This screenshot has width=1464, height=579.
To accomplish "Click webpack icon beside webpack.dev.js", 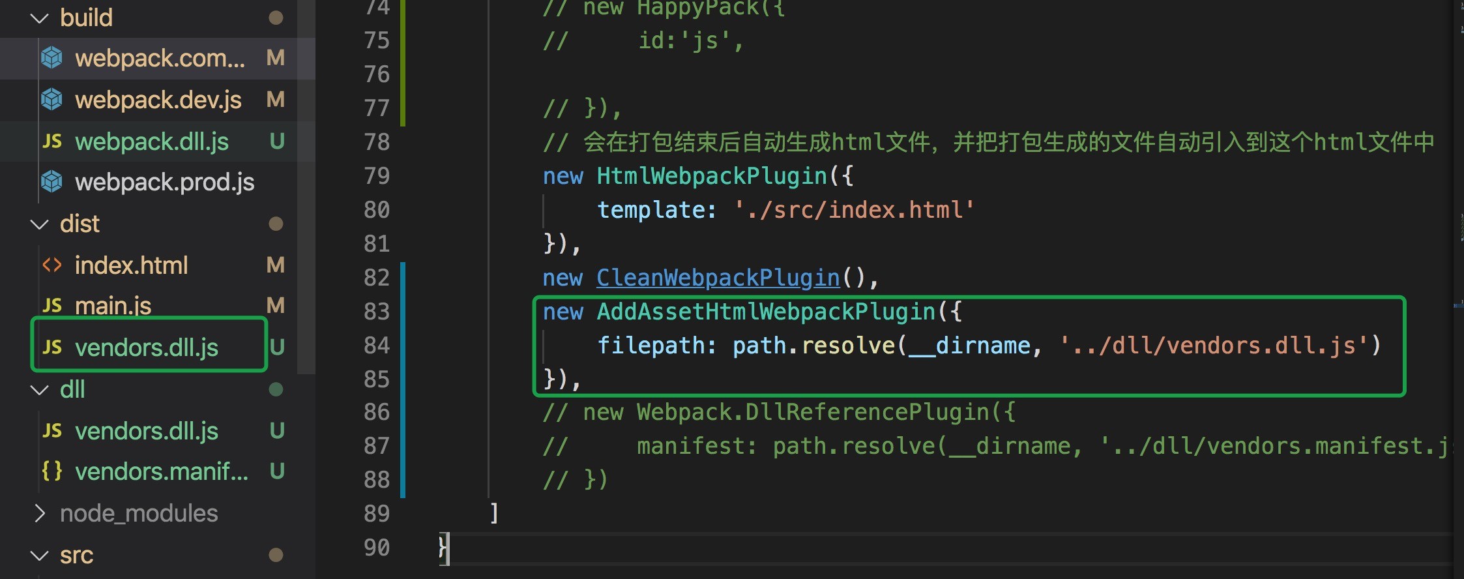I will point(52,99).
